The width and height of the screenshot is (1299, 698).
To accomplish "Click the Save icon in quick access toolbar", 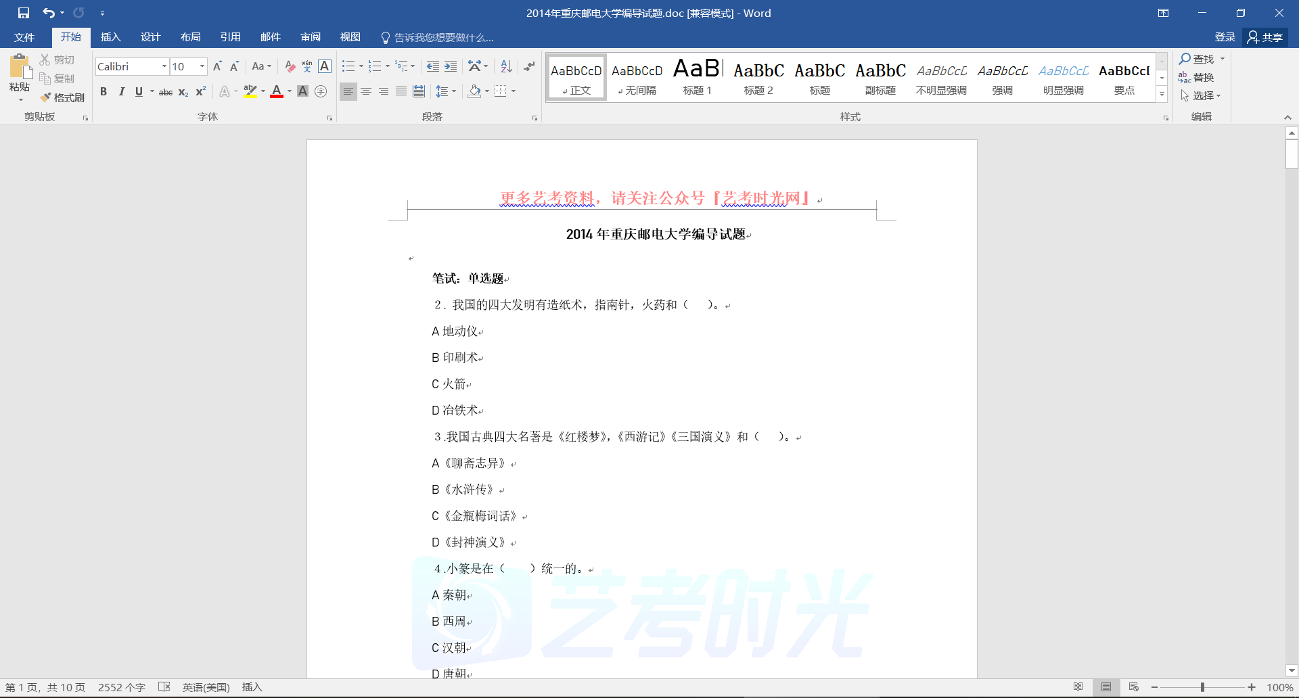I will (24, 13).
